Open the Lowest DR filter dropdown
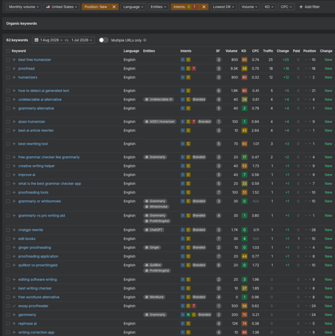Image resolution: width=335 pixels, height=336 pixels. click(x=223, y=7)
